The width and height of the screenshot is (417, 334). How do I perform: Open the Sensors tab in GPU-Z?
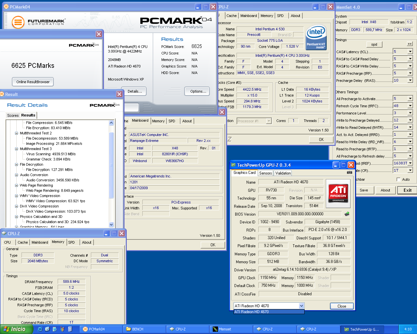point(265,173)
